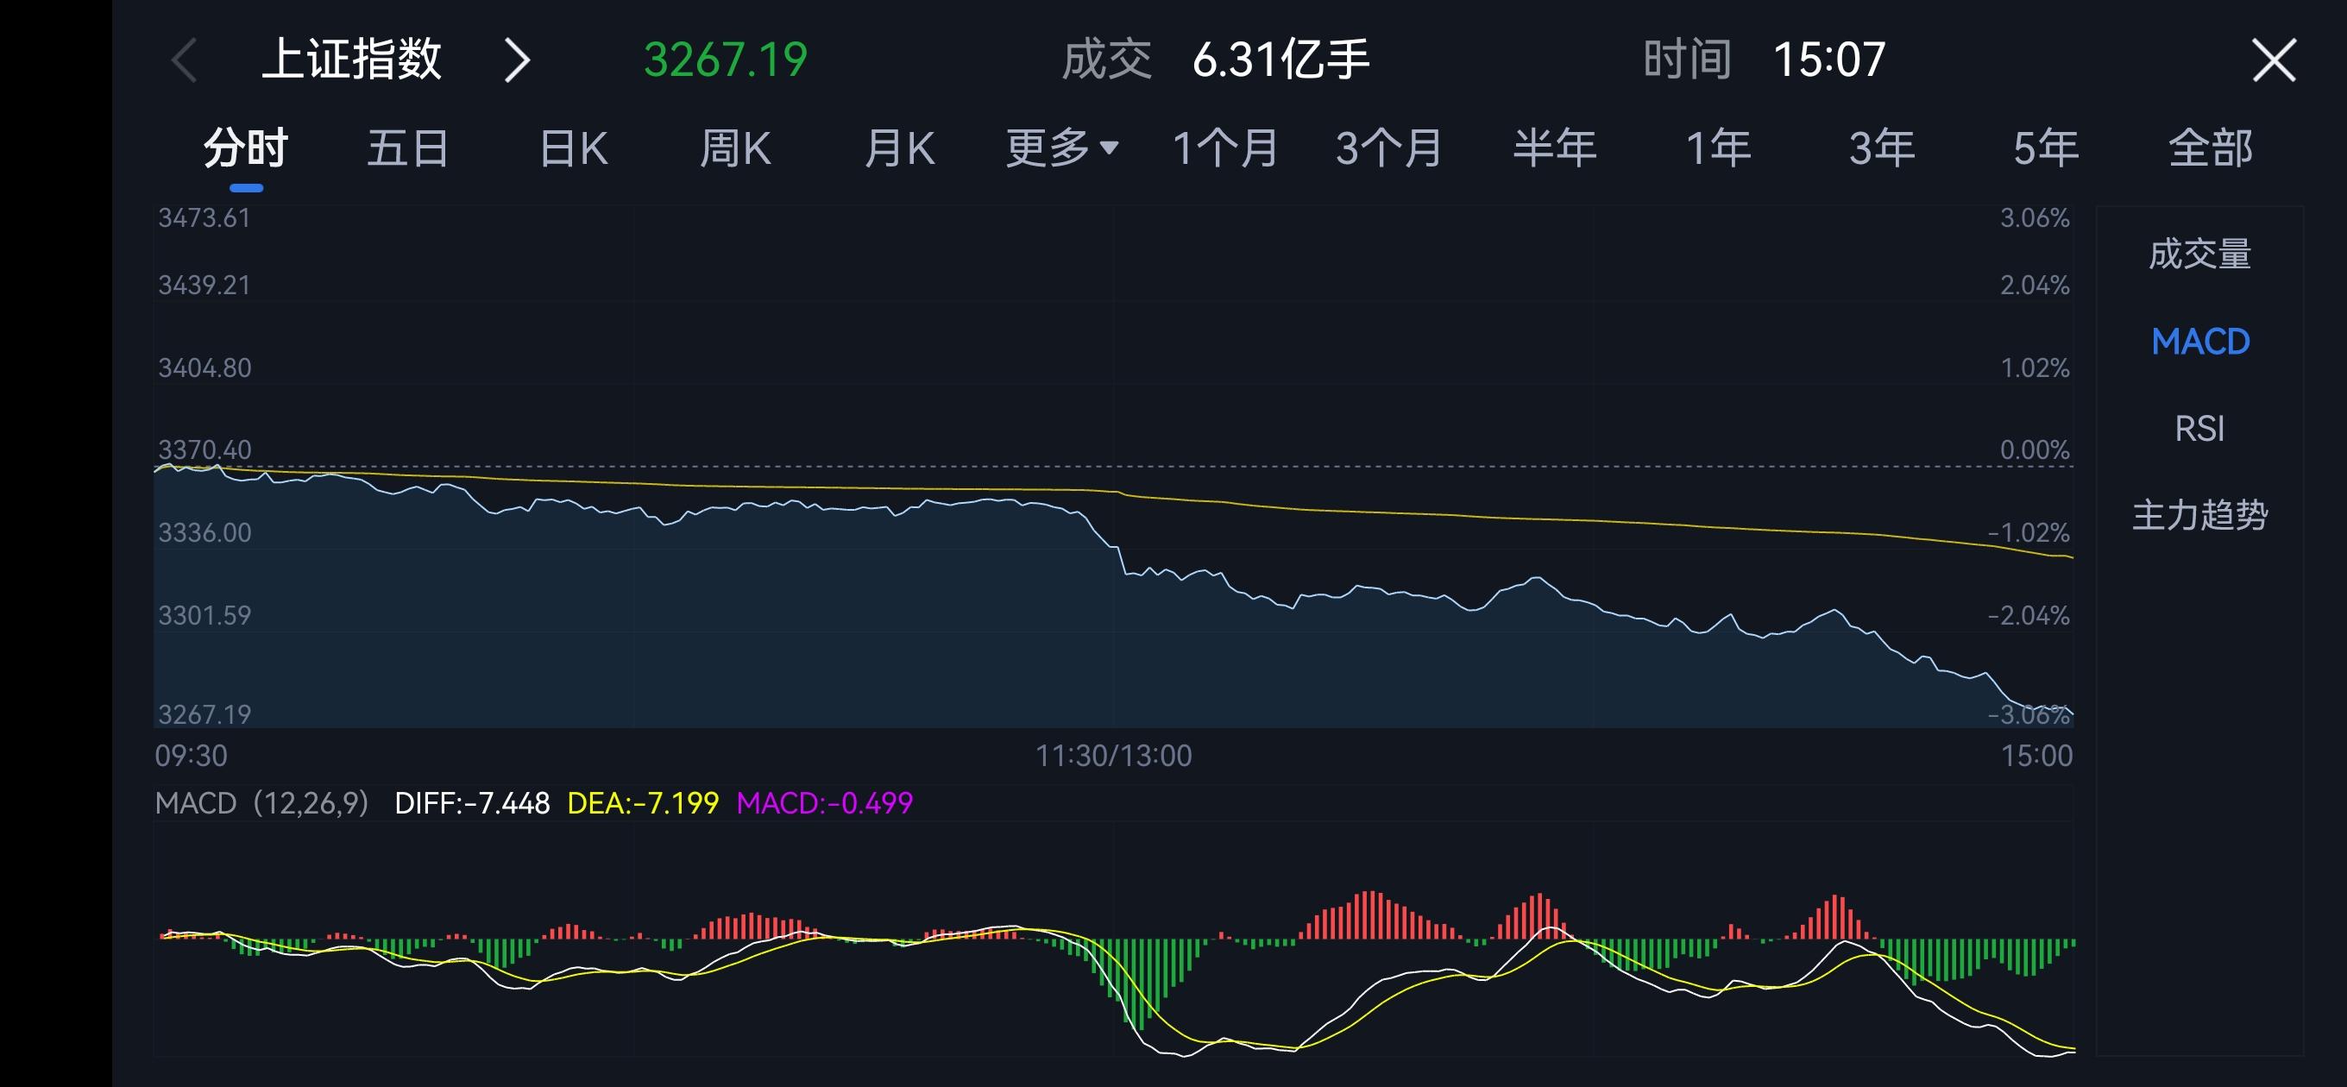Close the chart view with the X icon
This screenshot has width=2347, height=1087.
point(2273,60)
